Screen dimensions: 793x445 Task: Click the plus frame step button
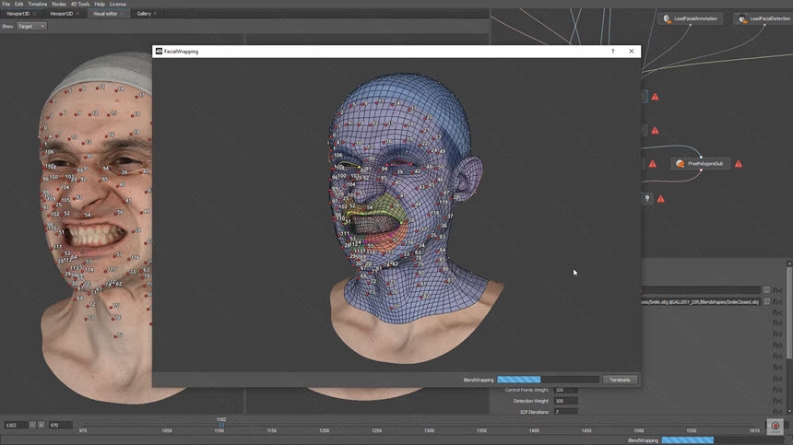pyautogui.click(x=41, y=426)
